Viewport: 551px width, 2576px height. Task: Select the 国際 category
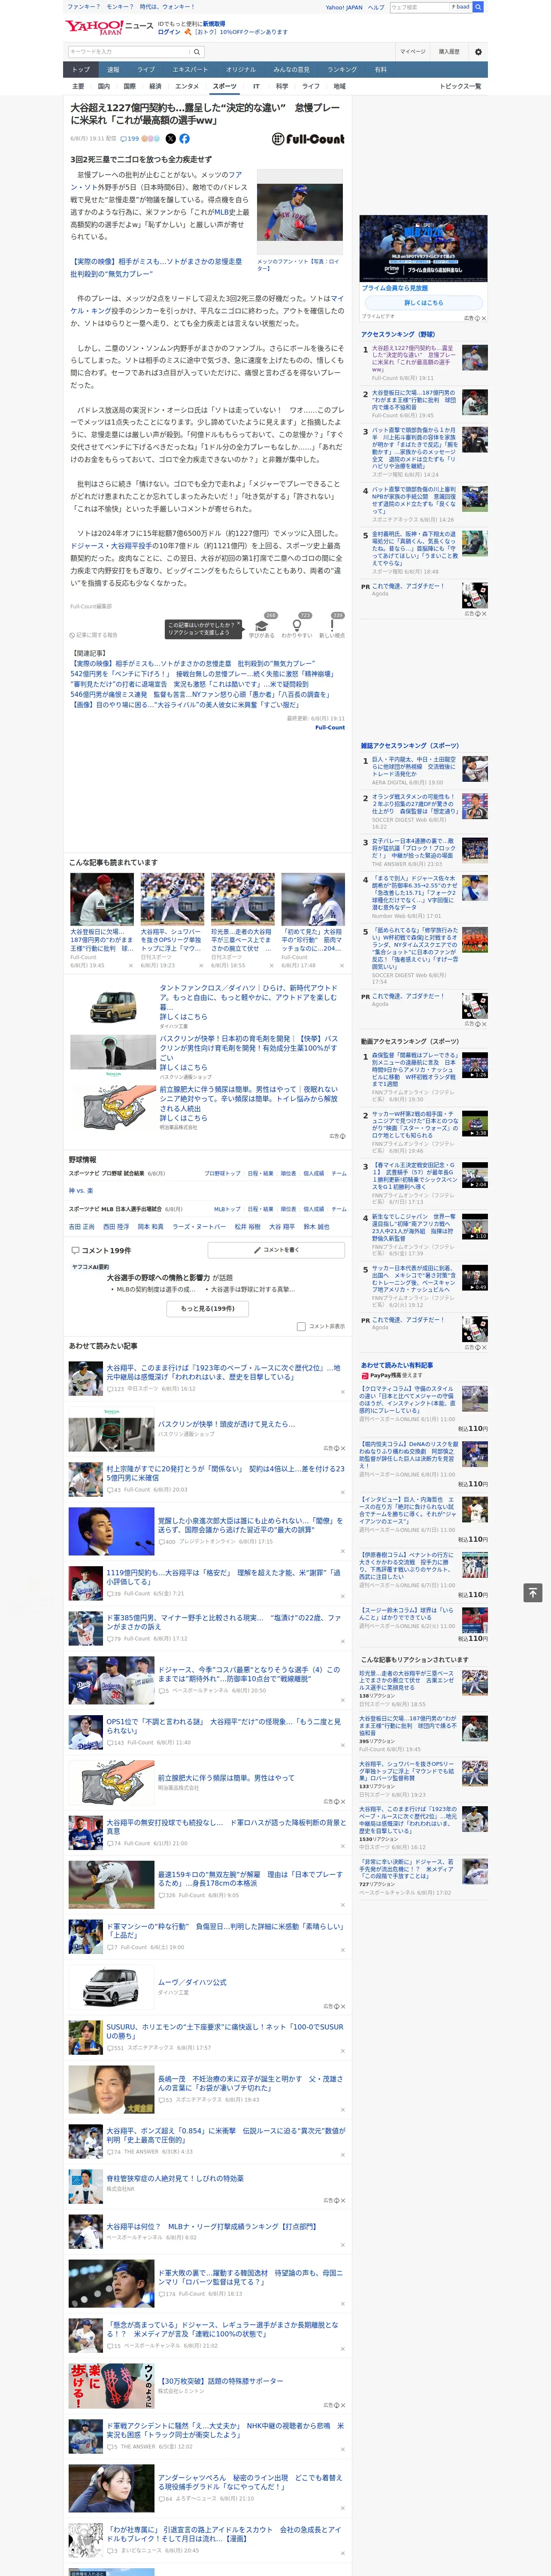click(129, 86)
